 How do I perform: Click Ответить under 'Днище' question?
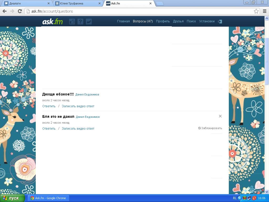tap(49, 106)
